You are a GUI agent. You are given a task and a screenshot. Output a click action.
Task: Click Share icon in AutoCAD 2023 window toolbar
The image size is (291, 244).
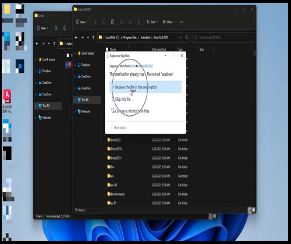(x=130, y=22)
